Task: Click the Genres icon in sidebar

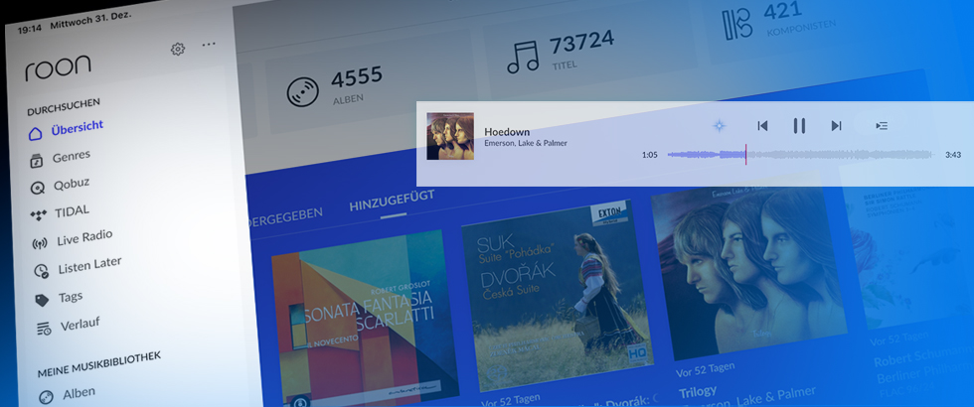Action: click(37, 161)
